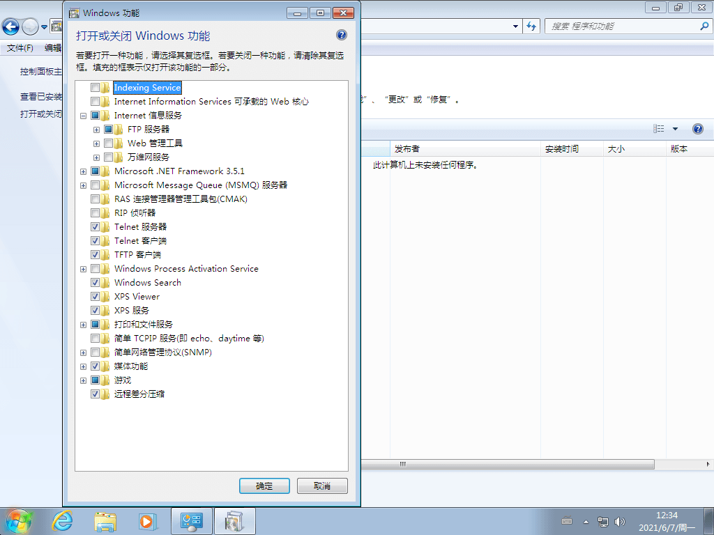This screenshot has width=714, height=535.
Task: Click the Start orb
Action: point(17,520)
